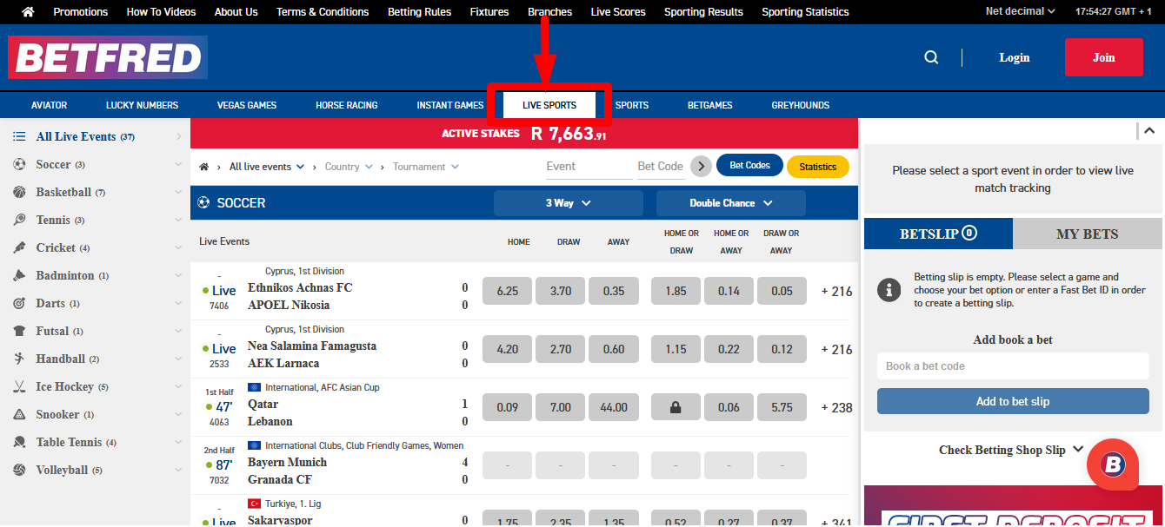The height and width of the screenshot is (527, 1165).
Task: Click the Login link
Action: coord(1015,57)
